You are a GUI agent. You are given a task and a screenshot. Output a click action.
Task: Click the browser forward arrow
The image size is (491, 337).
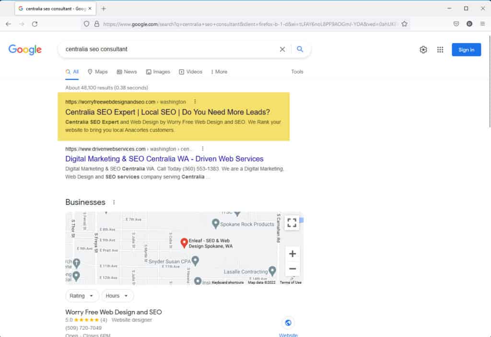[22, 24]
